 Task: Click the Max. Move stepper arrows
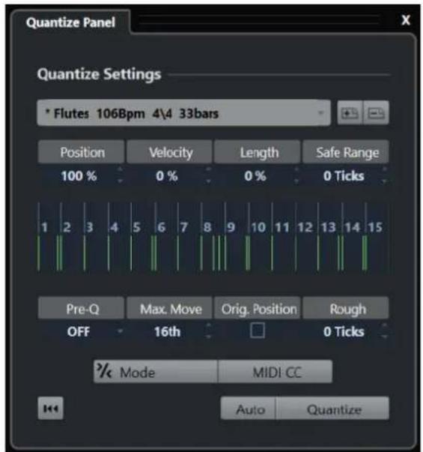coord(208,331)
